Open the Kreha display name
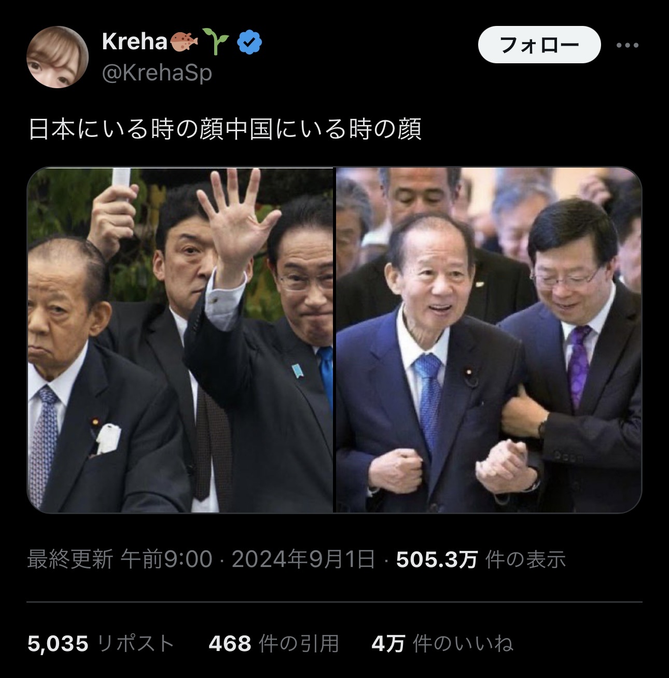 [x=134, y=42]
